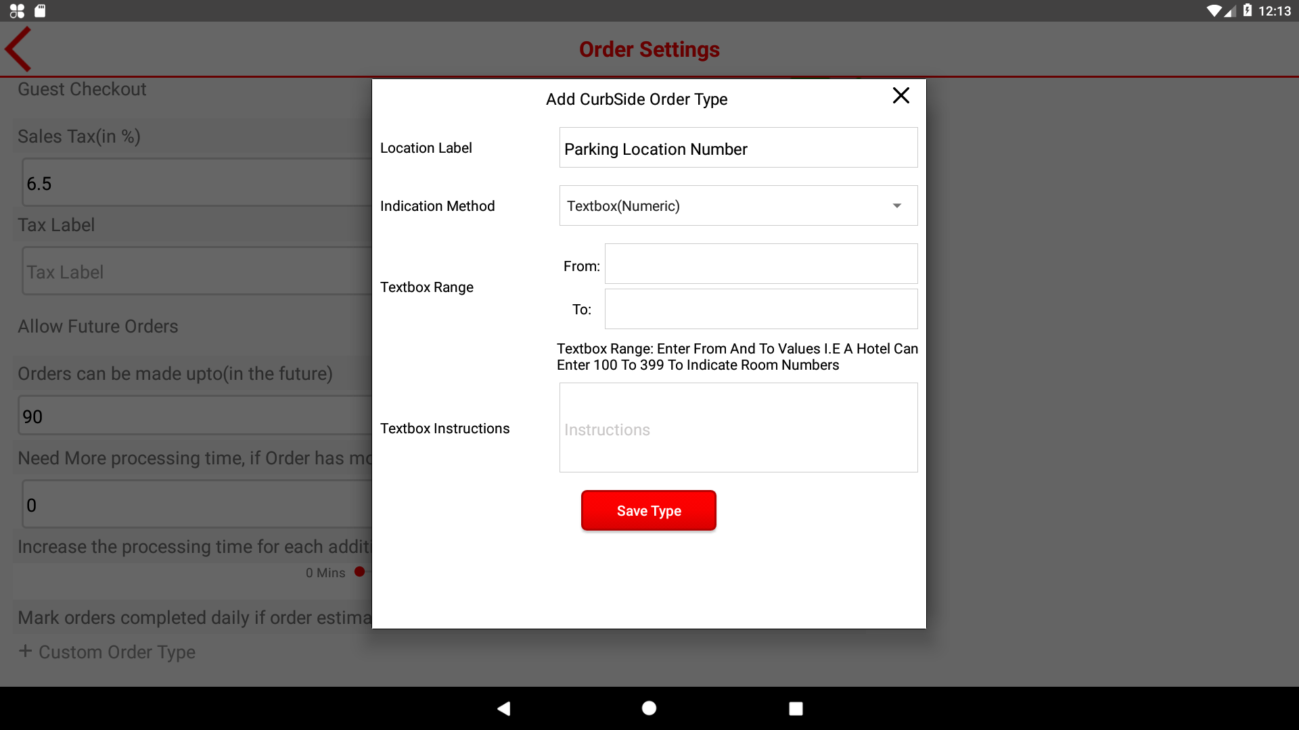This screenshot has width=1299, height=730.
Task: Tap the SD card status bar icon
Action: tap(40, 11)
